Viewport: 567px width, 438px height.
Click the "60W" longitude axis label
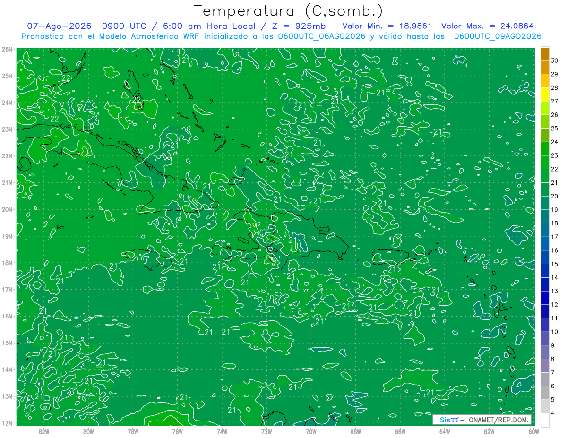coord(533,431)
